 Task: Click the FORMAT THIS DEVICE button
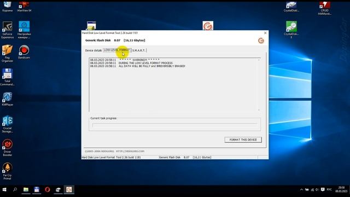point(243,140)
